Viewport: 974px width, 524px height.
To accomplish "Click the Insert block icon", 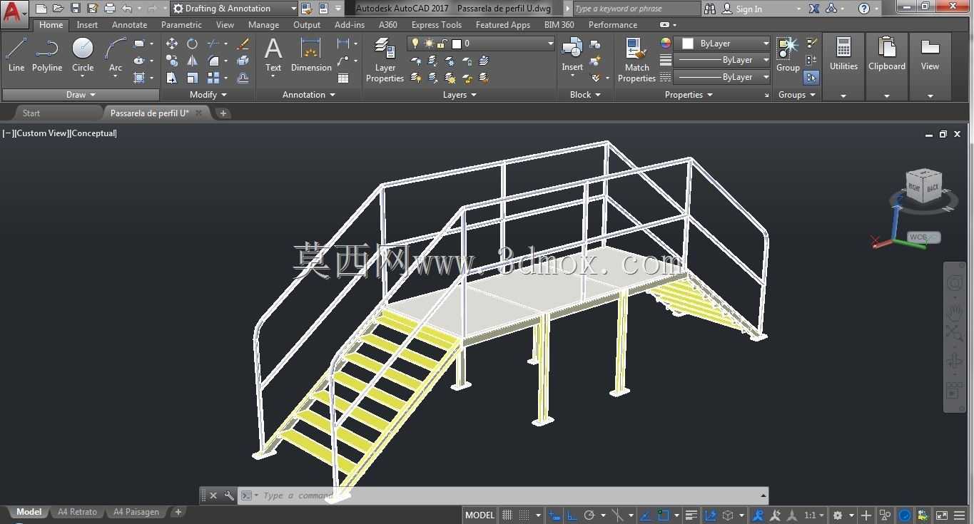I will click(572, 54).
